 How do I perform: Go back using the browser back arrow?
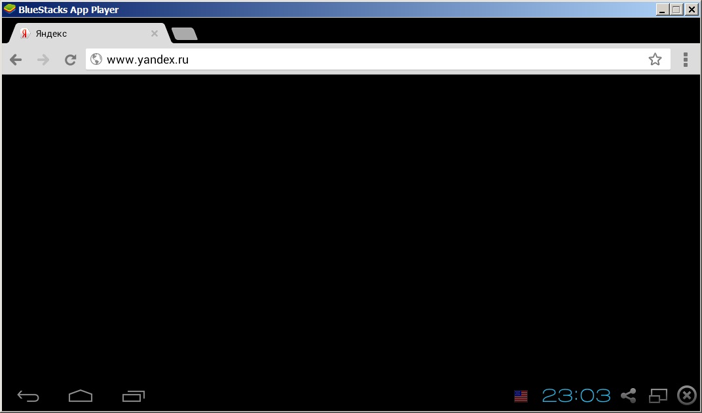click(x=16, y=60)
